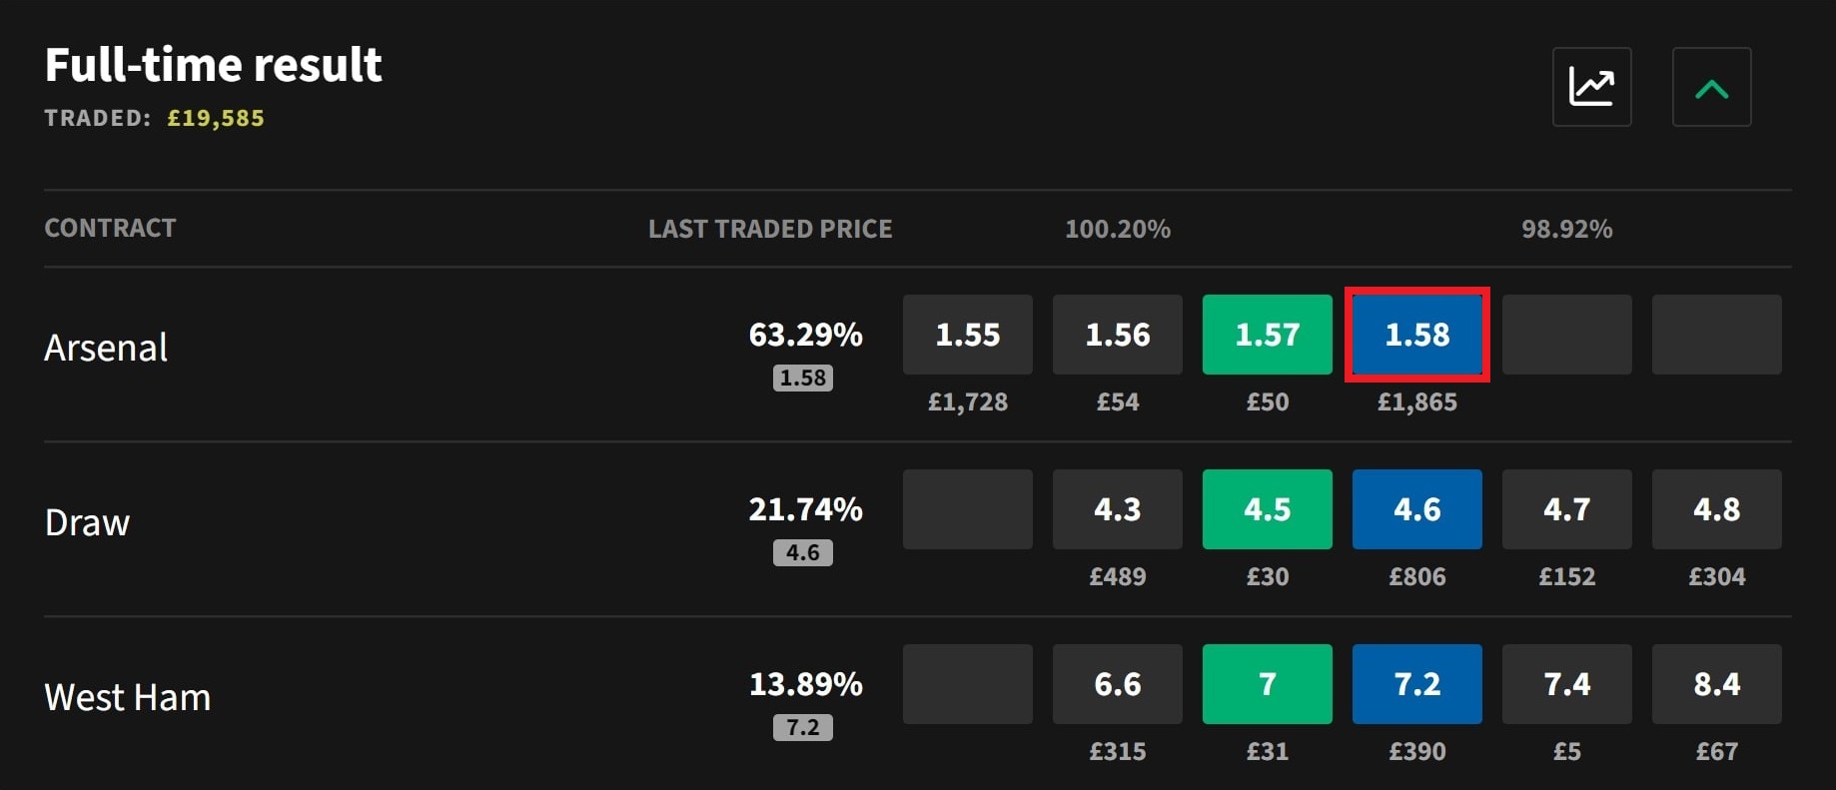Screen dimensions: 1836x790
Task: Select Arsenal lay price 1.58
Action: [1416, 335]
